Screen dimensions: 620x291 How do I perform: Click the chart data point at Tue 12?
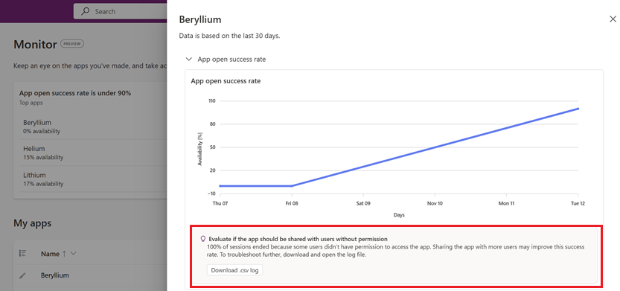point(578,109)
